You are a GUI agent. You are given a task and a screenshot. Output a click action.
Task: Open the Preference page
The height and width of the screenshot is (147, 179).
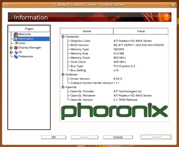point(26,56)
